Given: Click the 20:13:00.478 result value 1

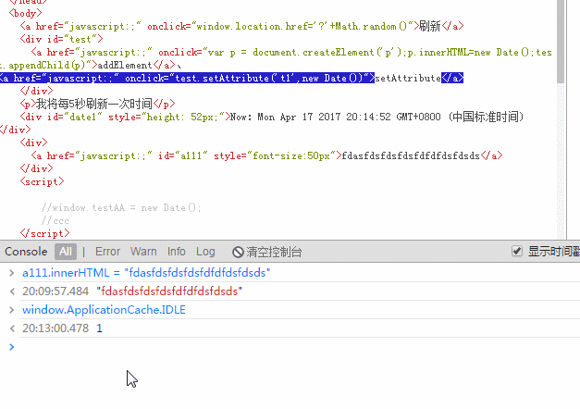Looking at the screenshot, I should (x=99, y=328).
